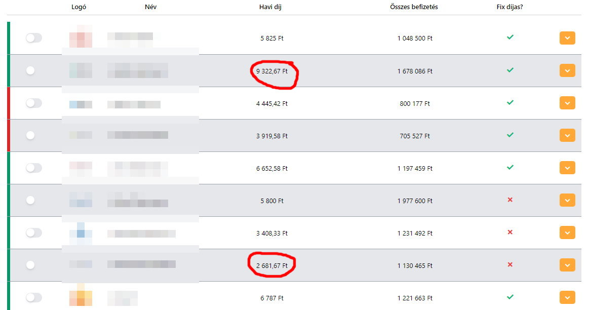Click green checkmark in the 6 787 Ft row
The height and width of the screenshot is (310, 589).
pos(510,297)
